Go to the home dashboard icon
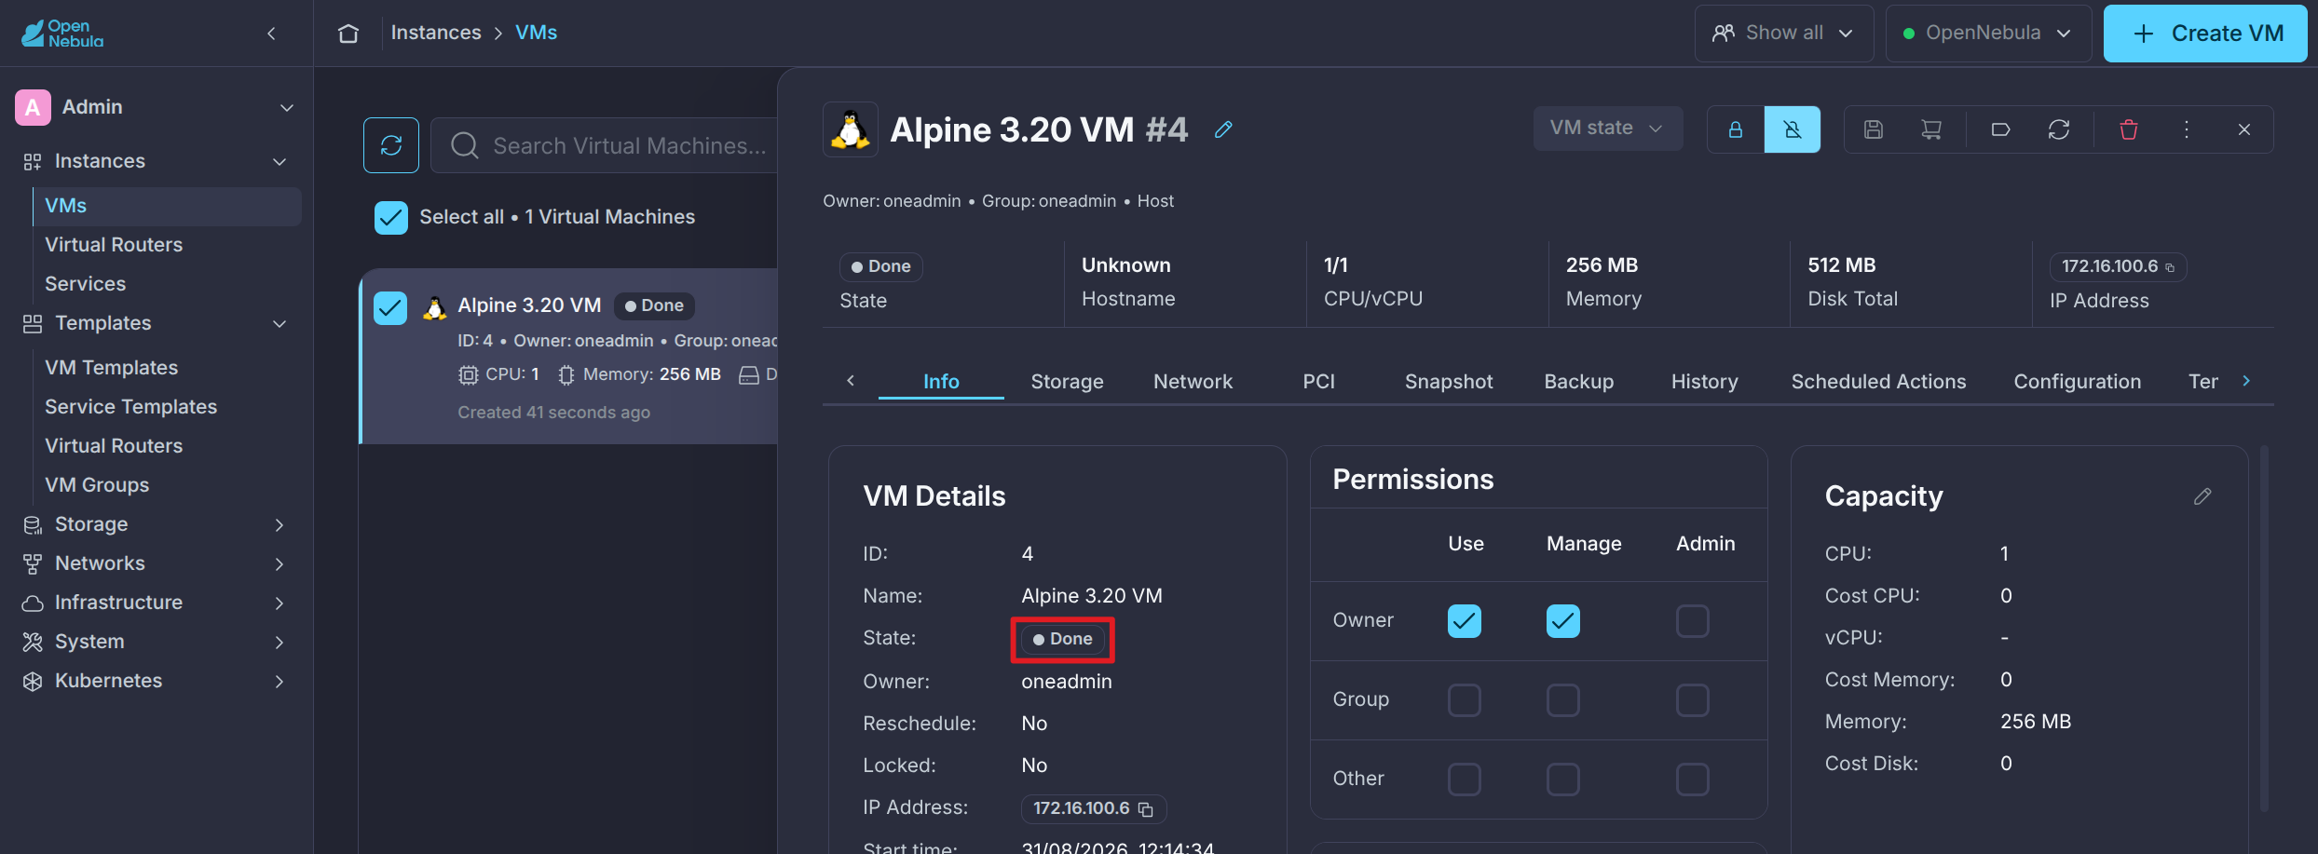The image size is (2318, 854). click(x=348, y=34)
